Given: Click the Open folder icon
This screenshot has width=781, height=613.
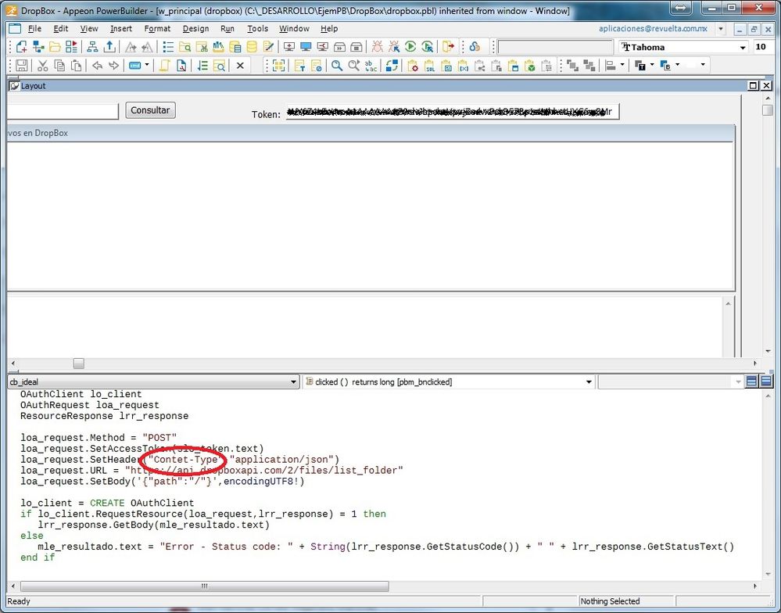Looking at the screenshot, I should point(55,47).
